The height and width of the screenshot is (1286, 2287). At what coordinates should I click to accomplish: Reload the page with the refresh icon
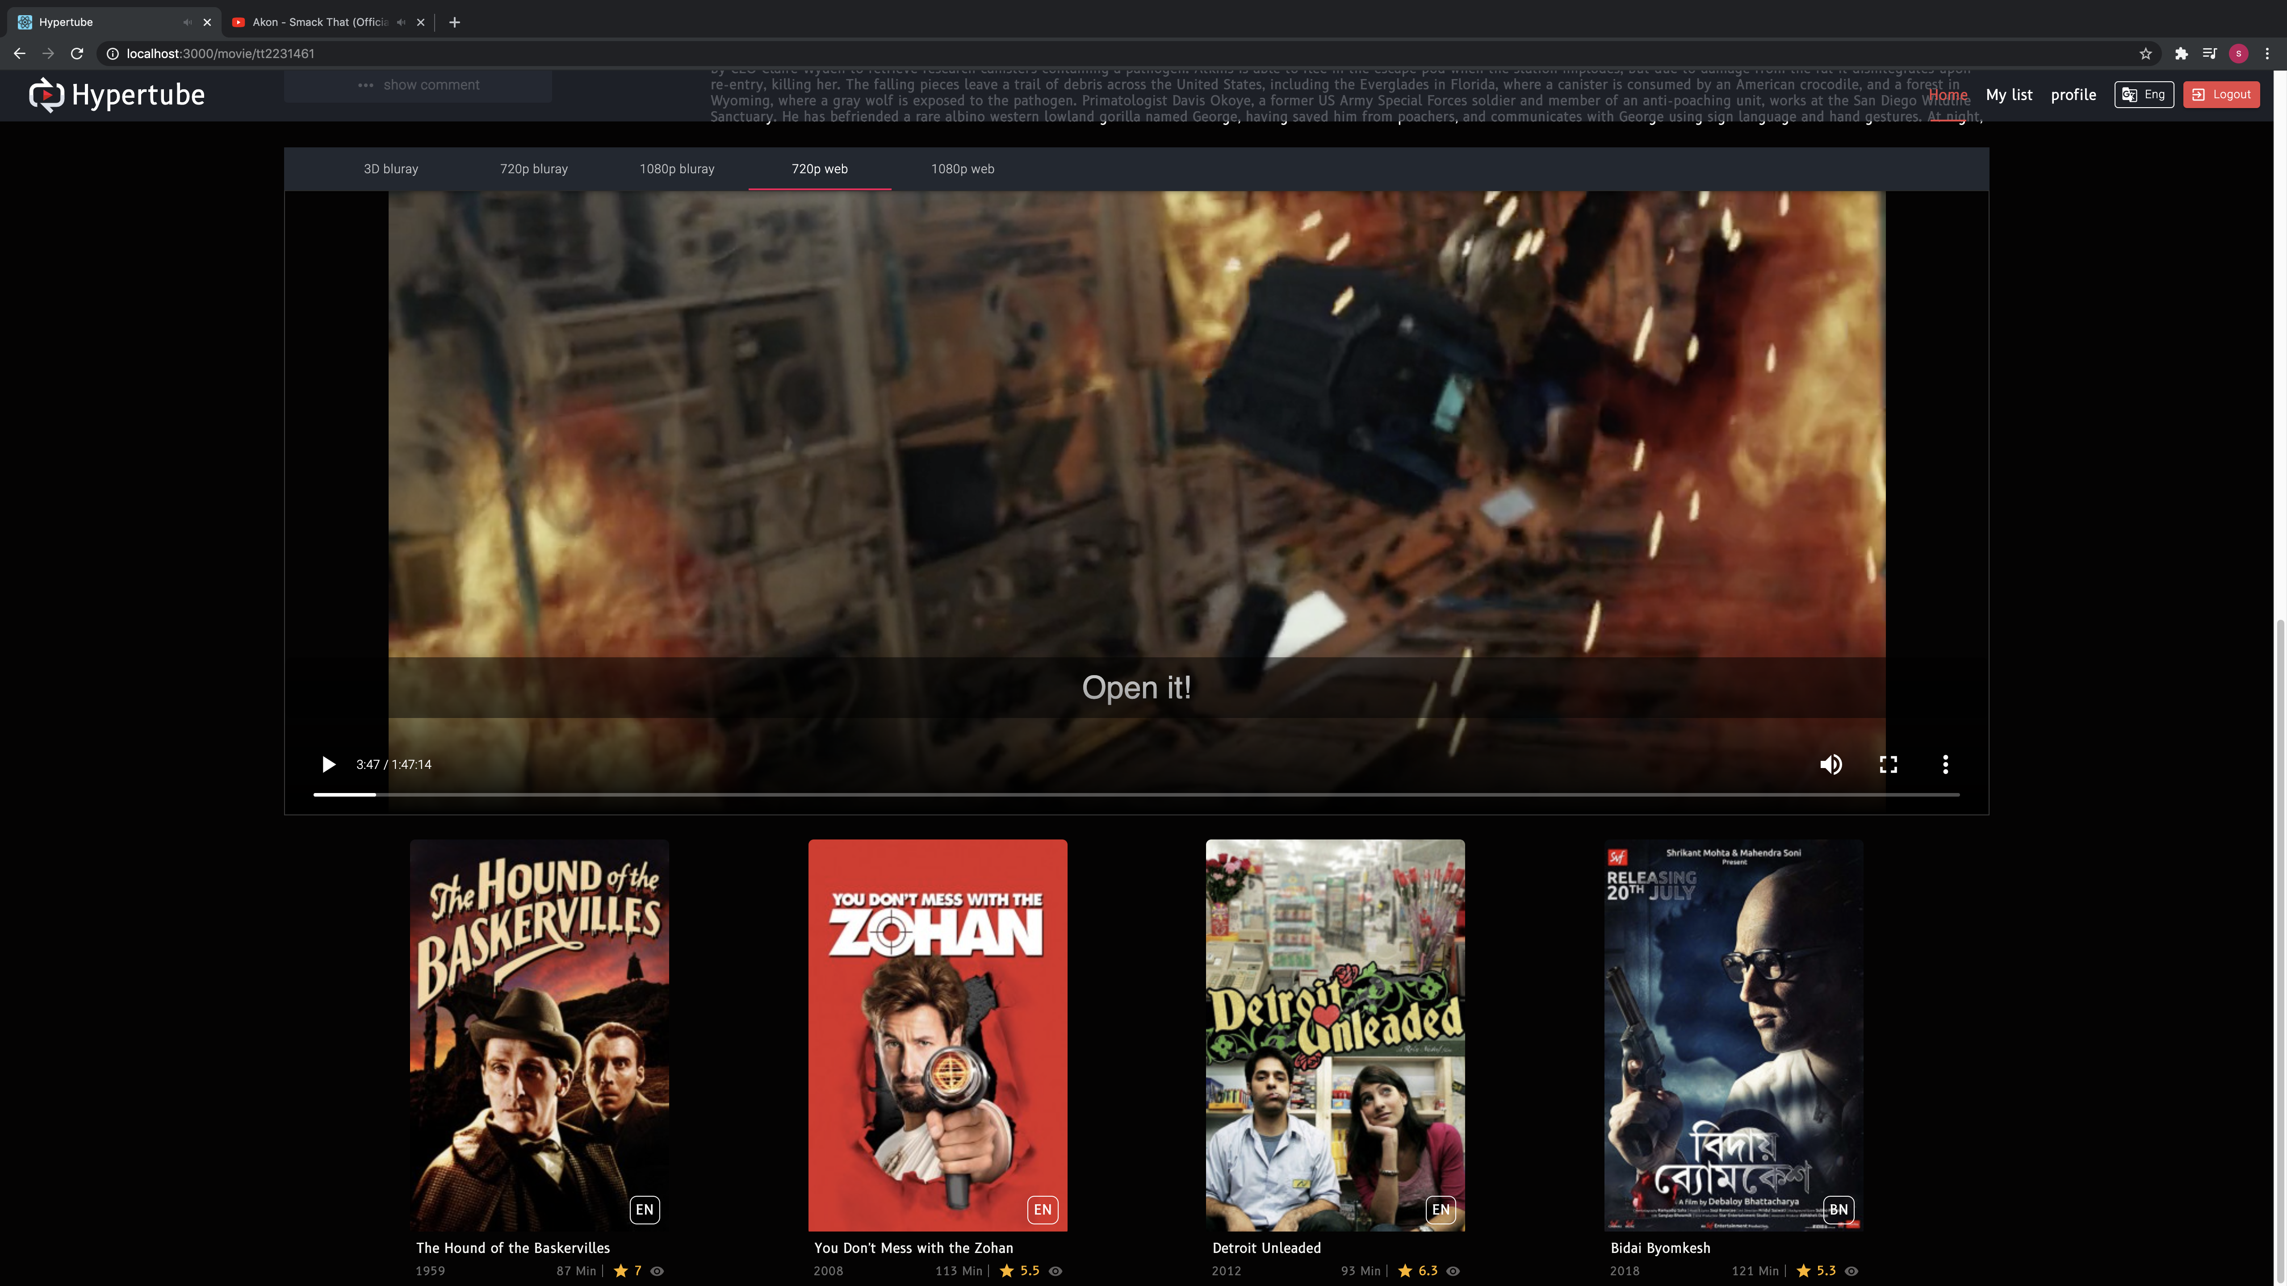(x=77, y=53)
